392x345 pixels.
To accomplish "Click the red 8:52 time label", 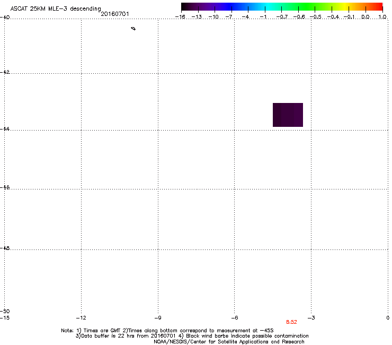I will pos(291,322).
